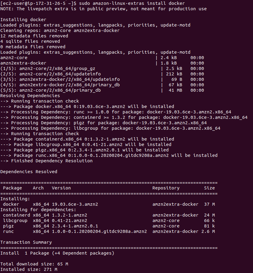253x273 pixels.
Task: Click the libcgroup package row
Action: point(109,221)
